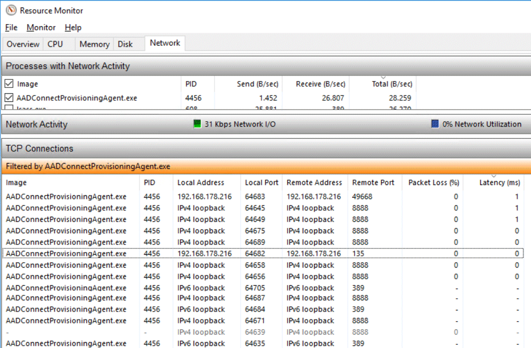
Task: Select the connection row with local port 64645
Action: tap(263, 208)
